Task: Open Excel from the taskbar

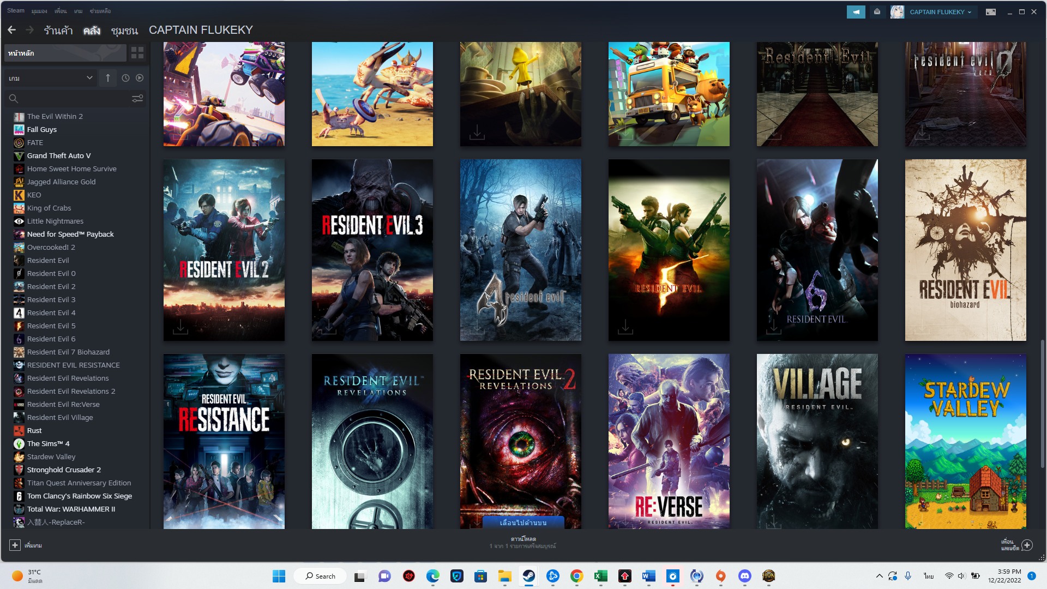Action: [x=600, y=576]
